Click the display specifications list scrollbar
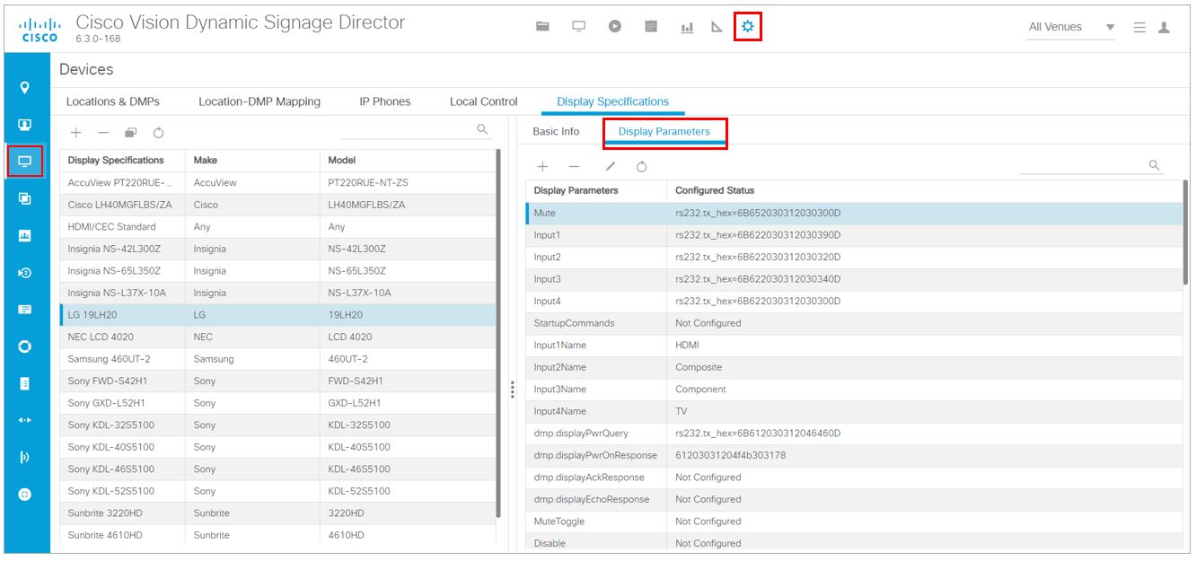 click(497, 334)
